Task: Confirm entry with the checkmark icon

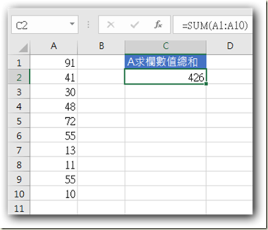Action: [x=135, y=24]
